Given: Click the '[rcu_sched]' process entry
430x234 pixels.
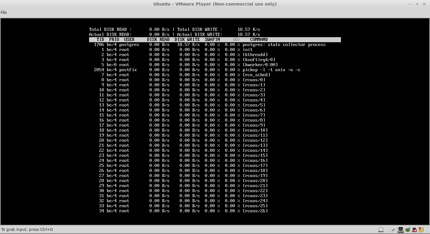Looking at the screenshot, I should tap(257, 75).
